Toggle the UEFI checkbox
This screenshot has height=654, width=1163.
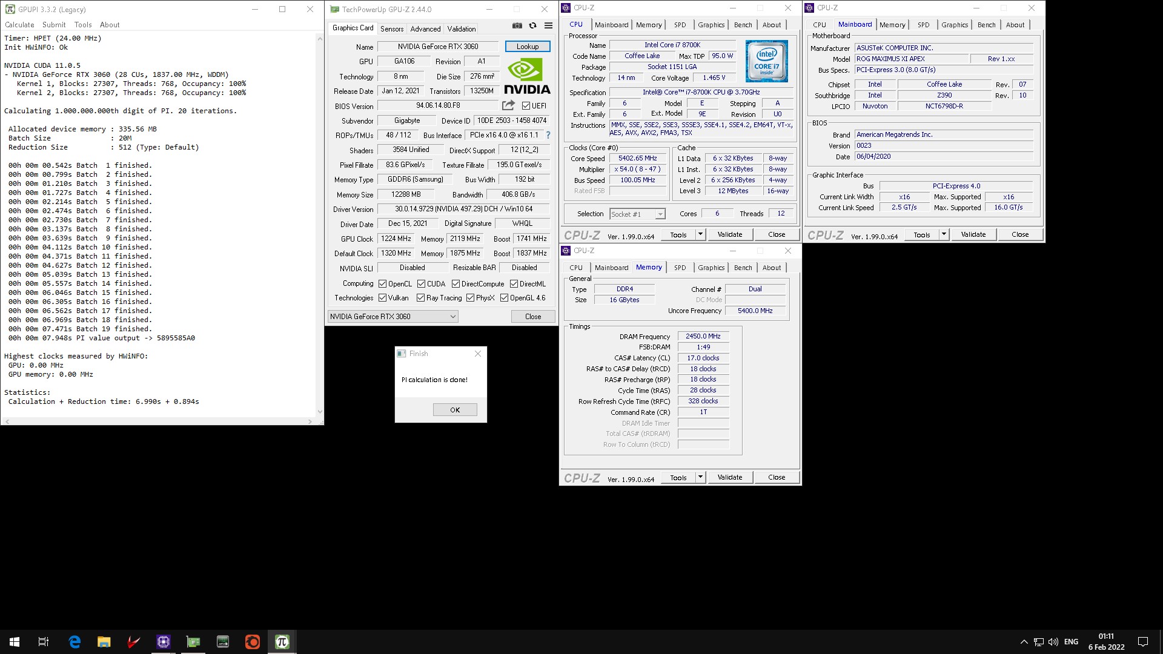pyautogui.click(x=526, y=106)
